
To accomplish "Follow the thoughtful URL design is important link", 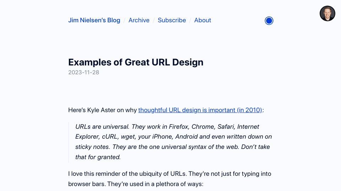I will (x=200, y=110).
